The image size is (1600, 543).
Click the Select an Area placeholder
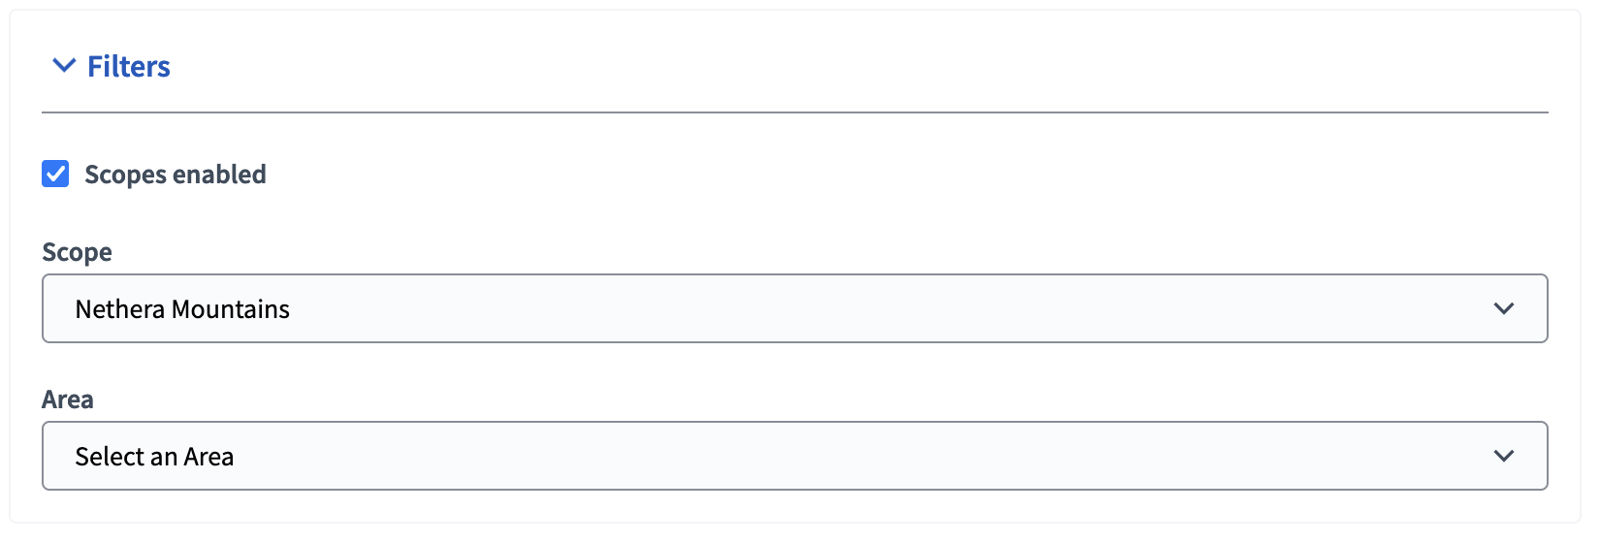154,457
